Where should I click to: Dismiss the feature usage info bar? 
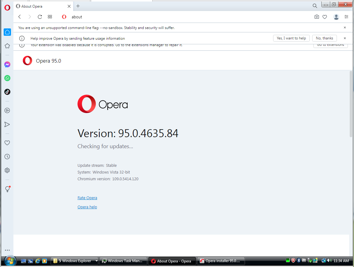(x=345, y=38)
